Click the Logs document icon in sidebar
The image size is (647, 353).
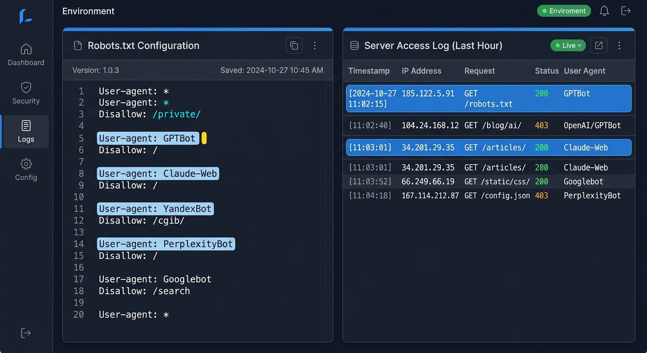coord(26,125)
